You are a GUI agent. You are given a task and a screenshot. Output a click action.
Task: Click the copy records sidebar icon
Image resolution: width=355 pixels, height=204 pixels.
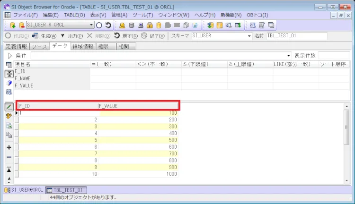9,135
